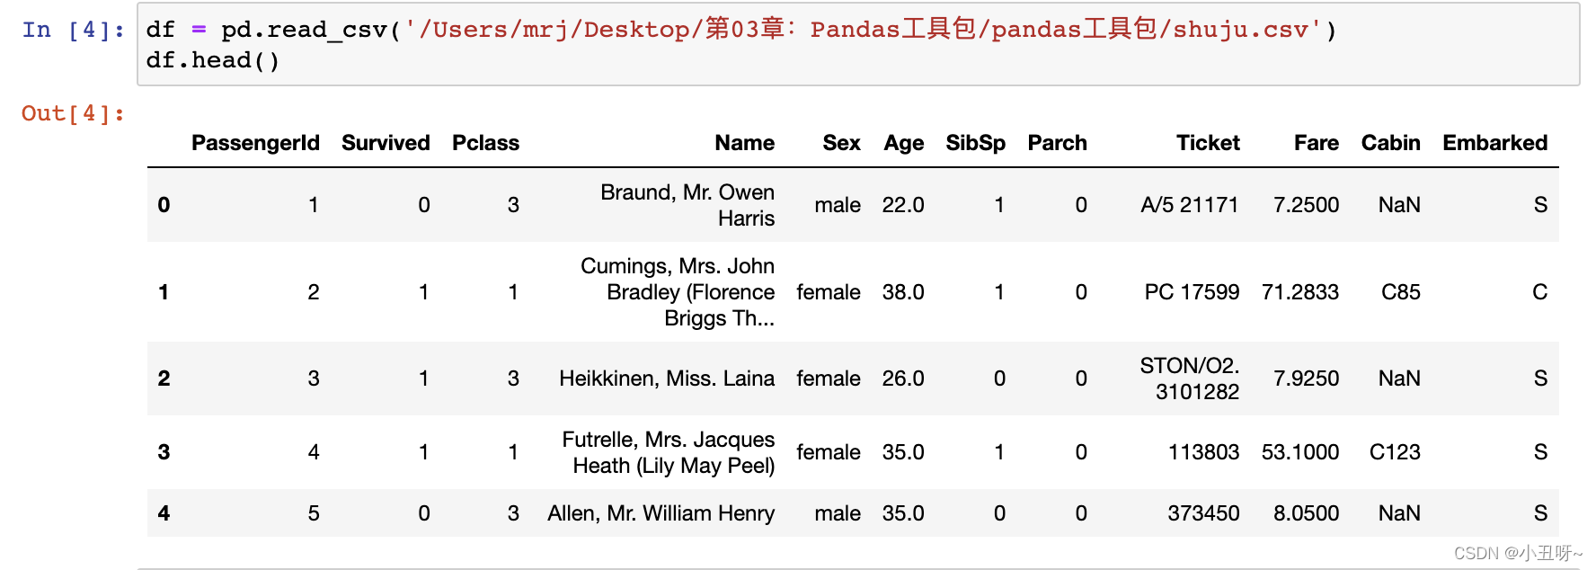Click the fare value 71.2833
This screenshot has width=1596, height=570.
pyautogui.click(x=1300, y=292)
